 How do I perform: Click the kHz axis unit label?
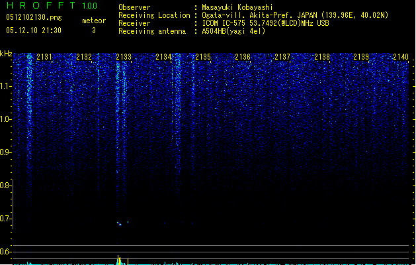[x=6, y=54]
